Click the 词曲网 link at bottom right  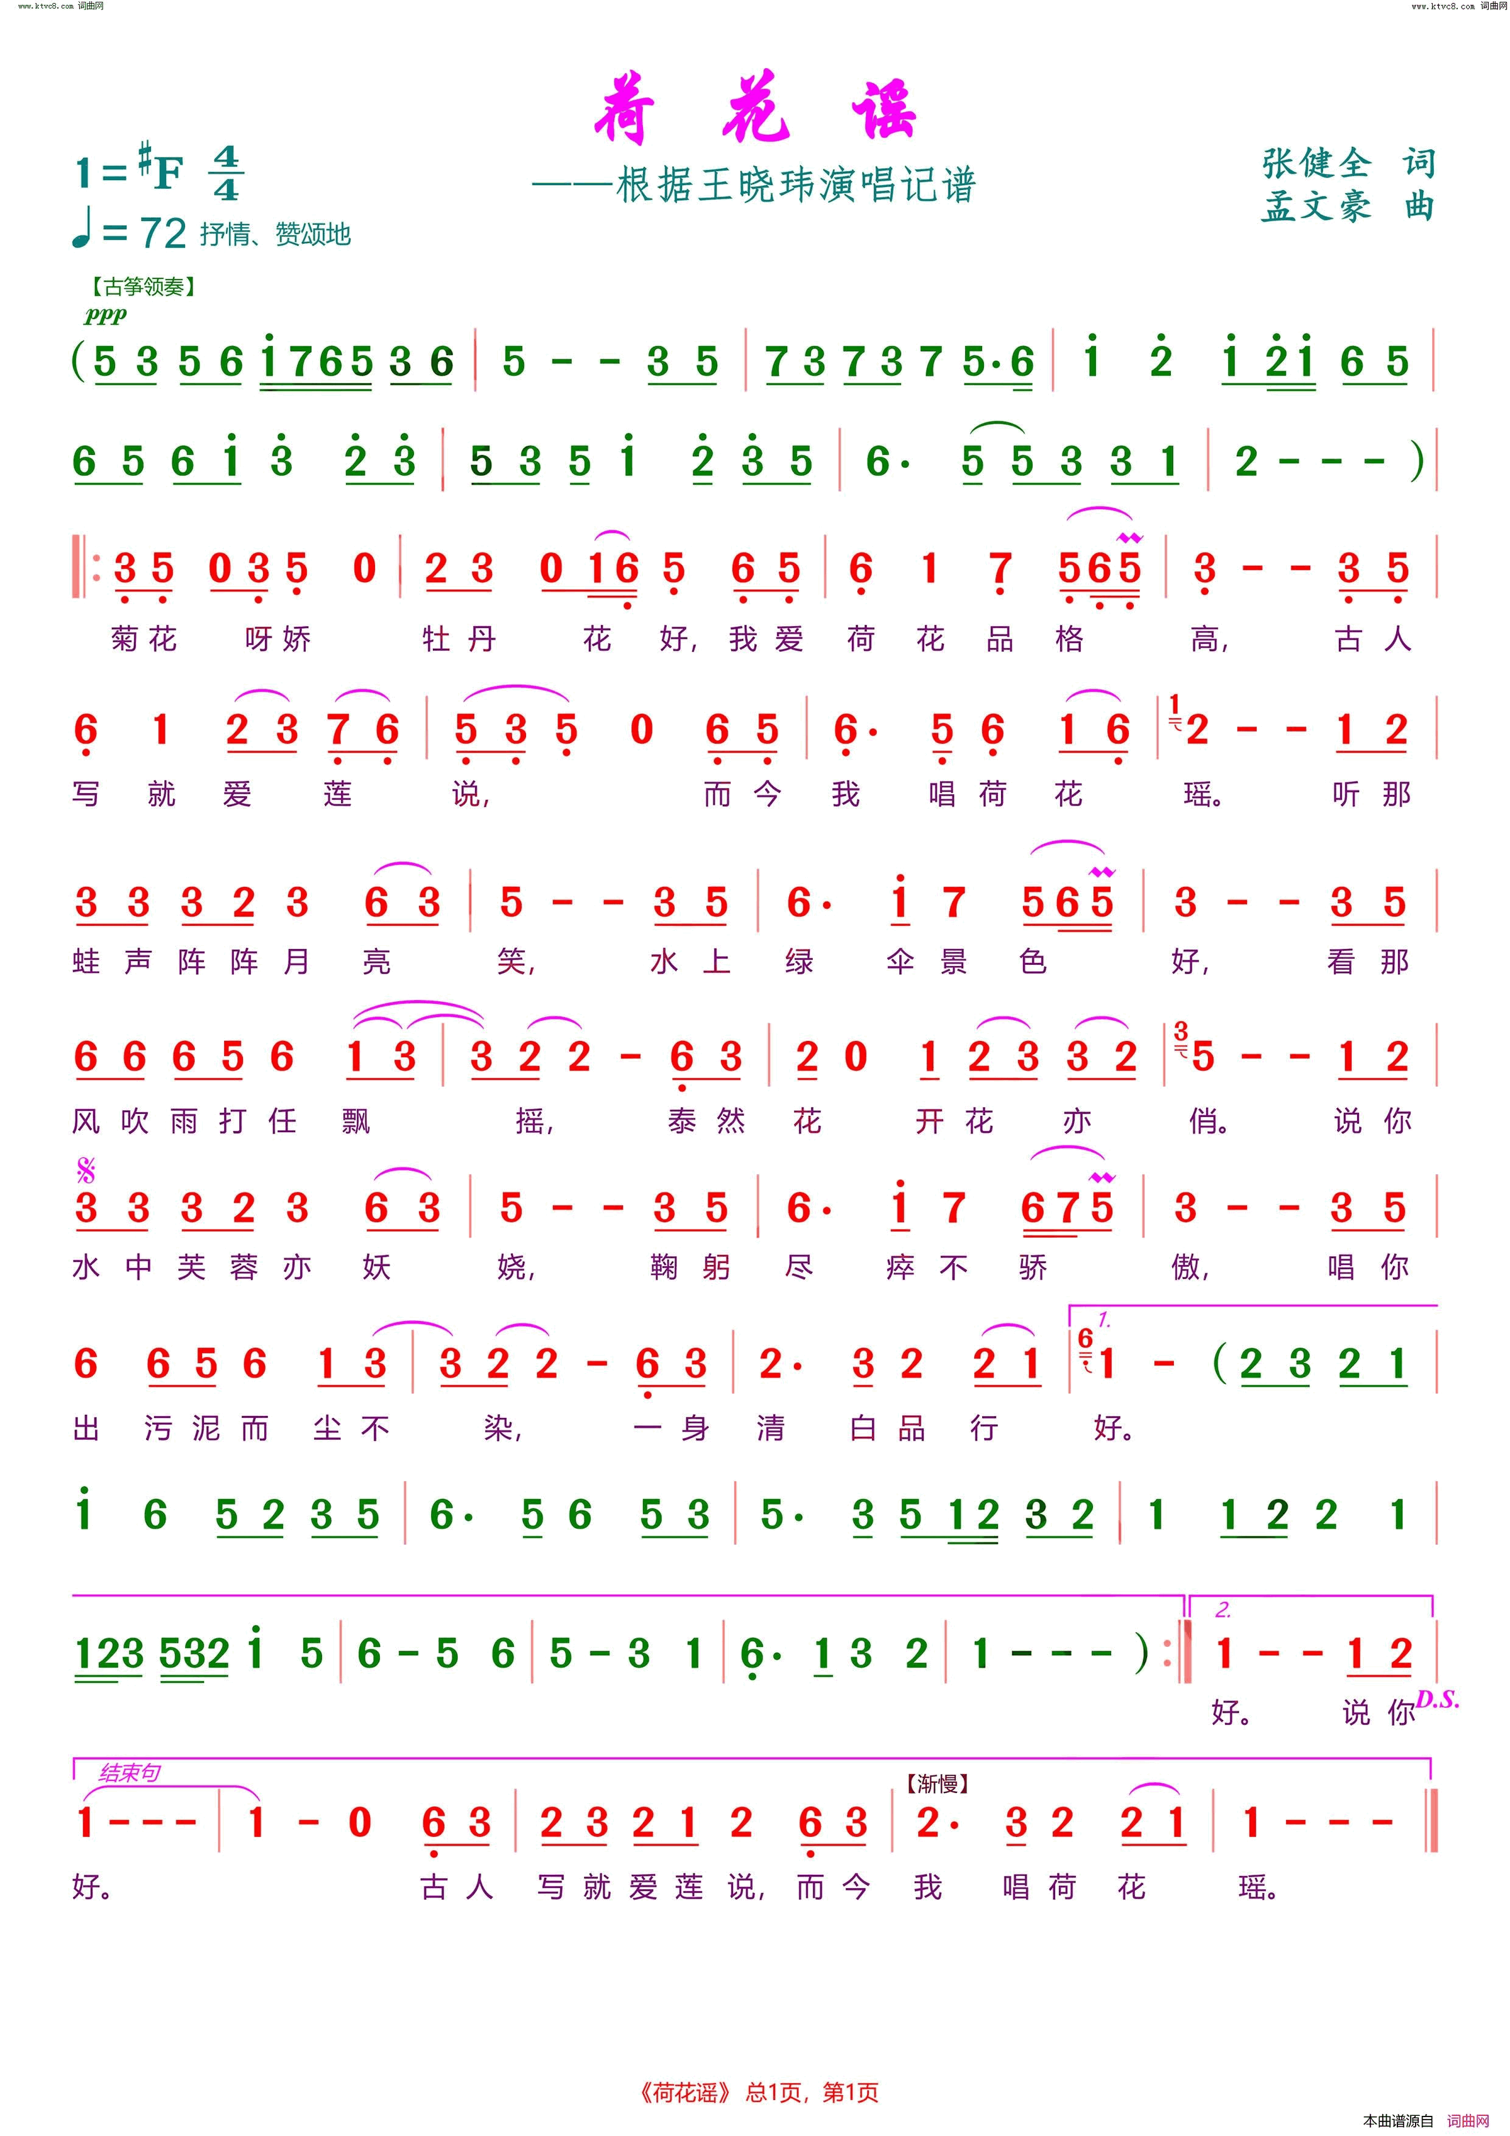click(x=1468, y=2121)
